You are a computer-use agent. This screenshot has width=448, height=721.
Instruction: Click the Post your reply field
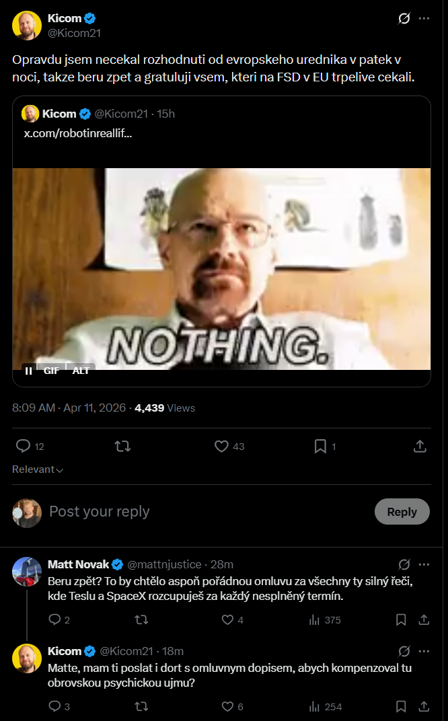(202, 512)
